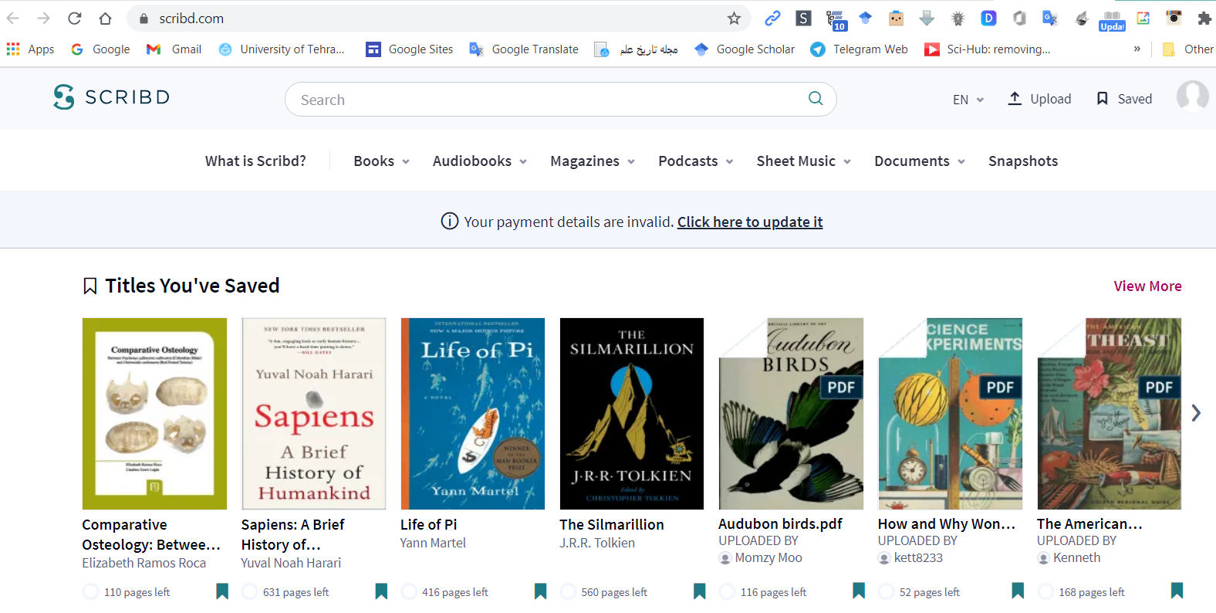Open the What is Scribd? page

pos(255,161)
